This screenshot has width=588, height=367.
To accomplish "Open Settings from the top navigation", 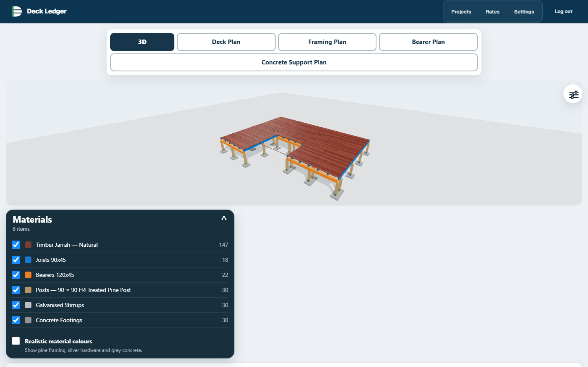I will 524,12.
